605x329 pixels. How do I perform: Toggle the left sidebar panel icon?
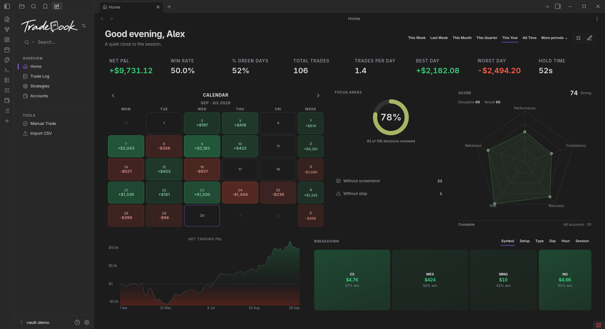click(x=7, y=6)
